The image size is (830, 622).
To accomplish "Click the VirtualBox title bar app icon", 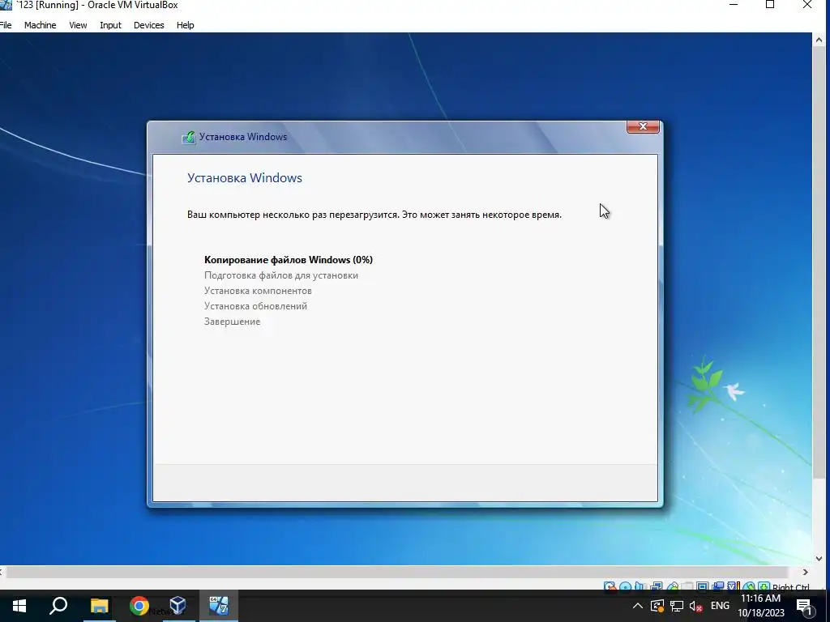I will click(x=6, y=6).
